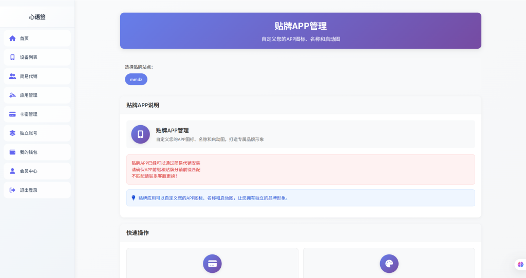Screen dimensions: 526x278
Task: Click the signature icon beside 应用管理
Action: pos(12,95)
